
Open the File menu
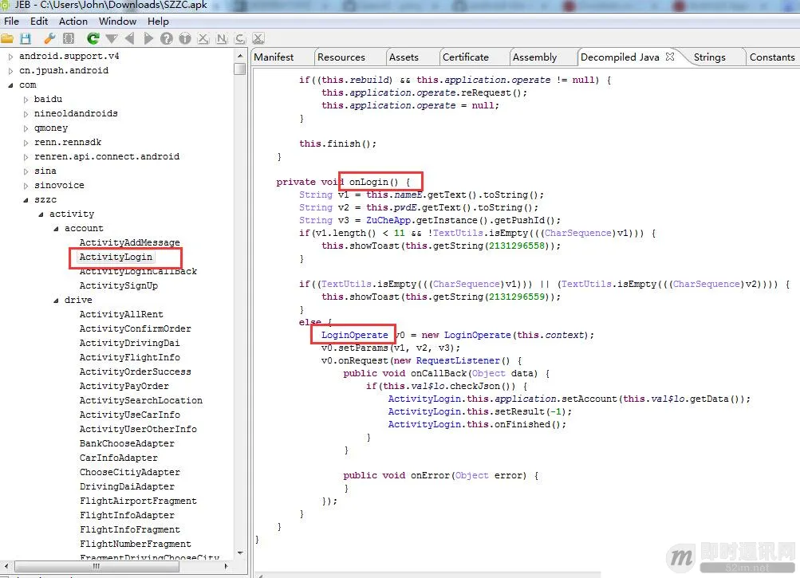pos(11,22)
